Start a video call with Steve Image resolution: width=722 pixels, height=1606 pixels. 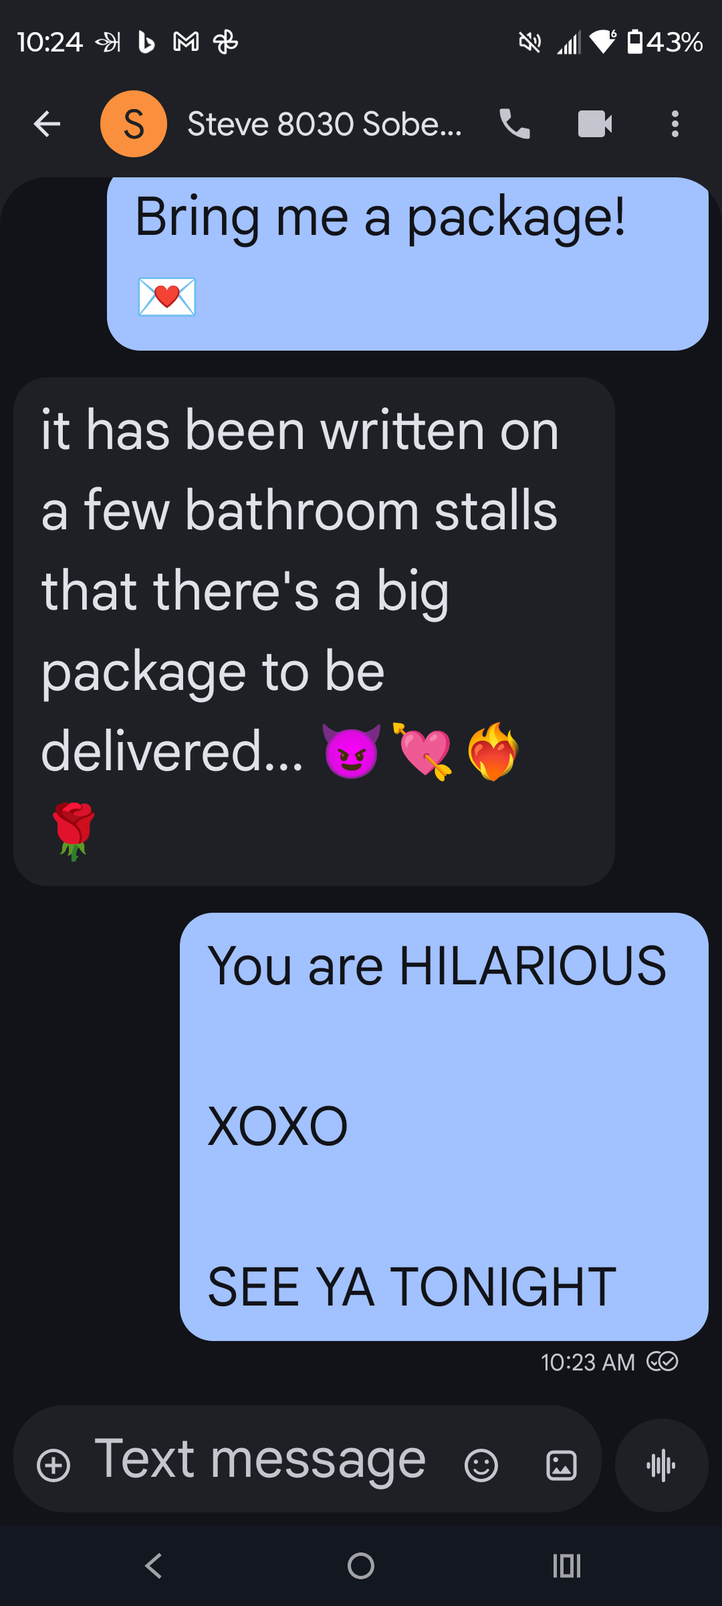[x=595, y=124]
